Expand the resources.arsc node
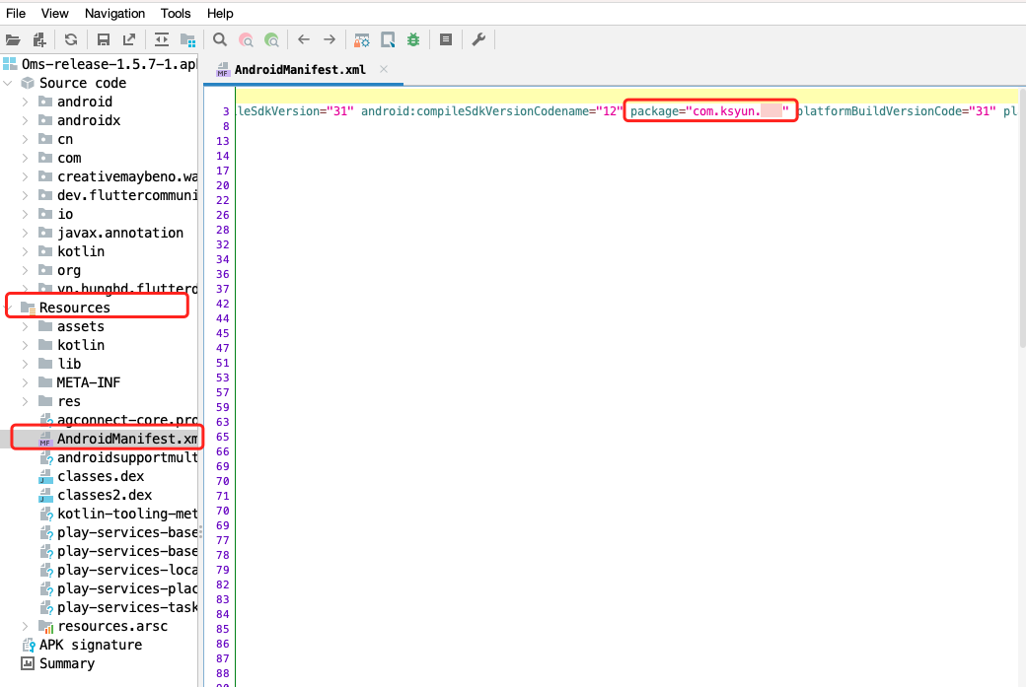 [x=26, y=626]
